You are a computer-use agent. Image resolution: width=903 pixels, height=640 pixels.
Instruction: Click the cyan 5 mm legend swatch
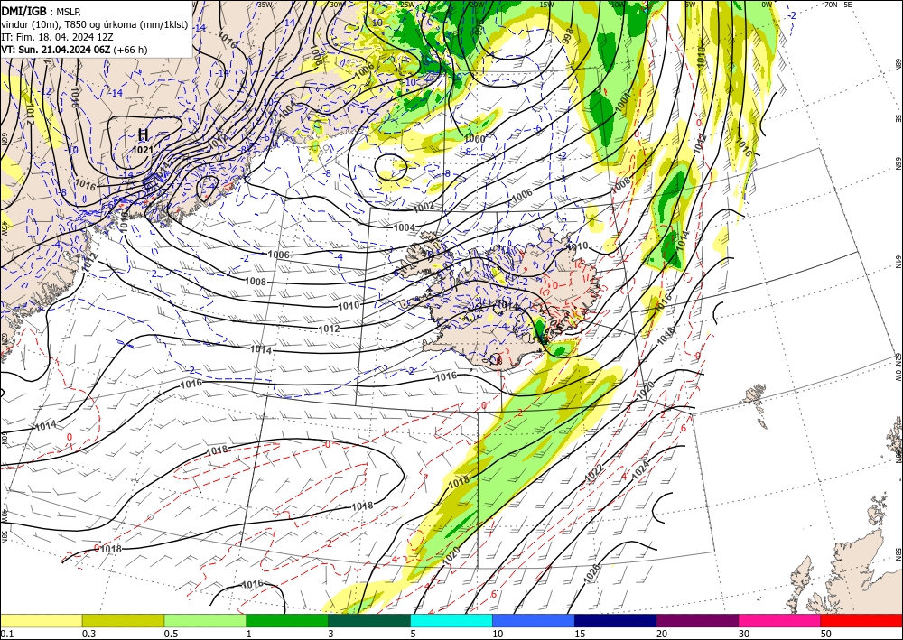coord(451,620)
